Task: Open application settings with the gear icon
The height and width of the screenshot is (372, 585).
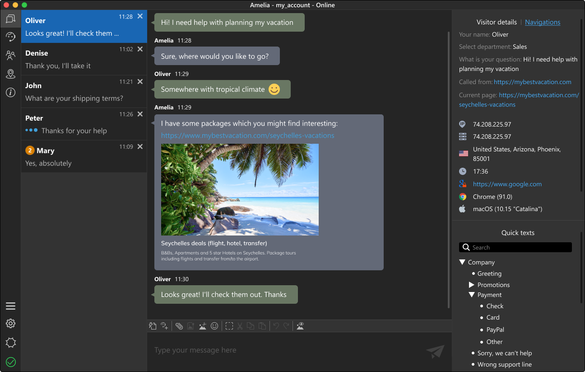Action: (10, 324)
